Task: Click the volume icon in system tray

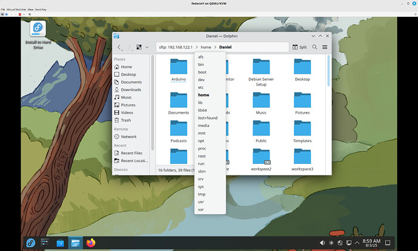Action: [x=322, y=243]
